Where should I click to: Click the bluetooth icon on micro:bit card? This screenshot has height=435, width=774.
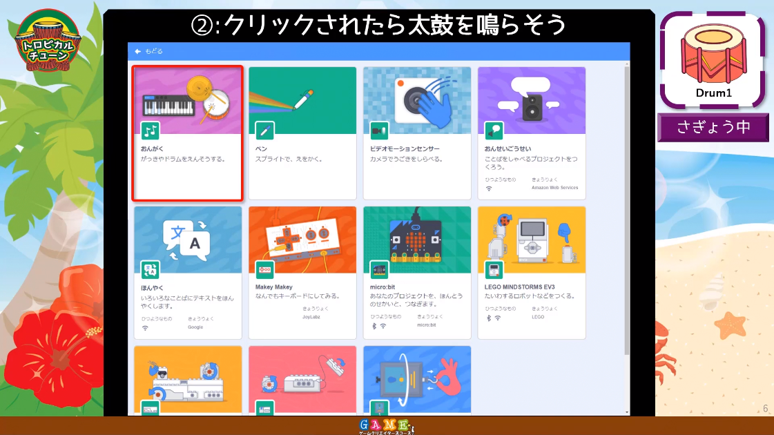(x=374, y=326)
